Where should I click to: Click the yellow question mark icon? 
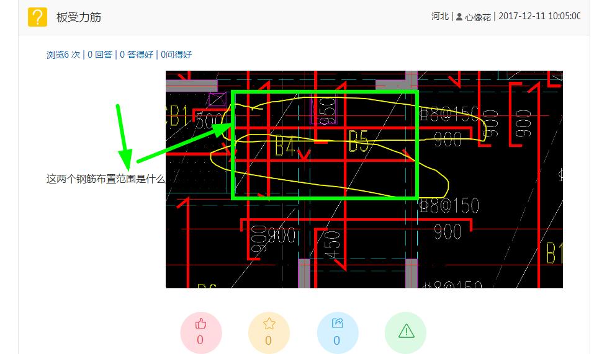point(38,17)
